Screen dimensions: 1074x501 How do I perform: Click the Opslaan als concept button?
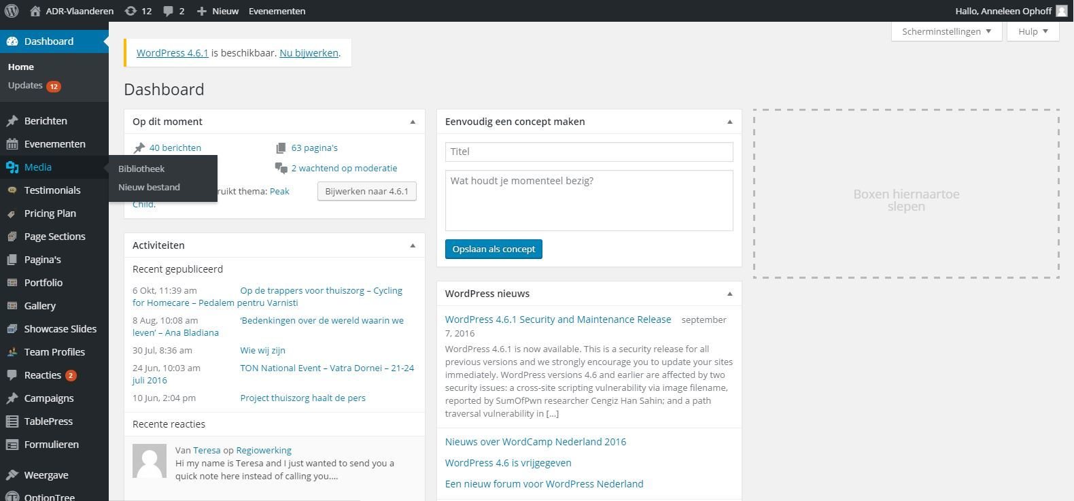coord(493,249)
